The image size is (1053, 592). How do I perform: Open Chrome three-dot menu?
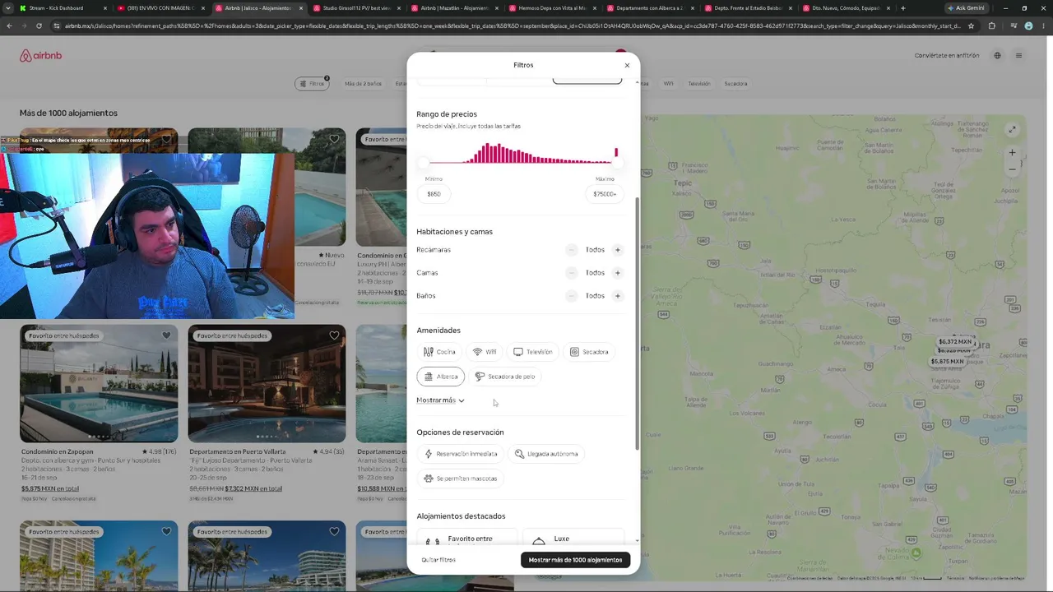click(x=1043, y=25)
